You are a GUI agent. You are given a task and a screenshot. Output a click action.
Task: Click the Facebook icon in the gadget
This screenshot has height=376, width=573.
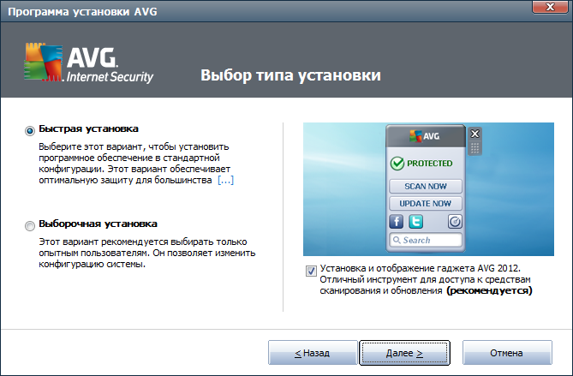(x=396, y=222)
